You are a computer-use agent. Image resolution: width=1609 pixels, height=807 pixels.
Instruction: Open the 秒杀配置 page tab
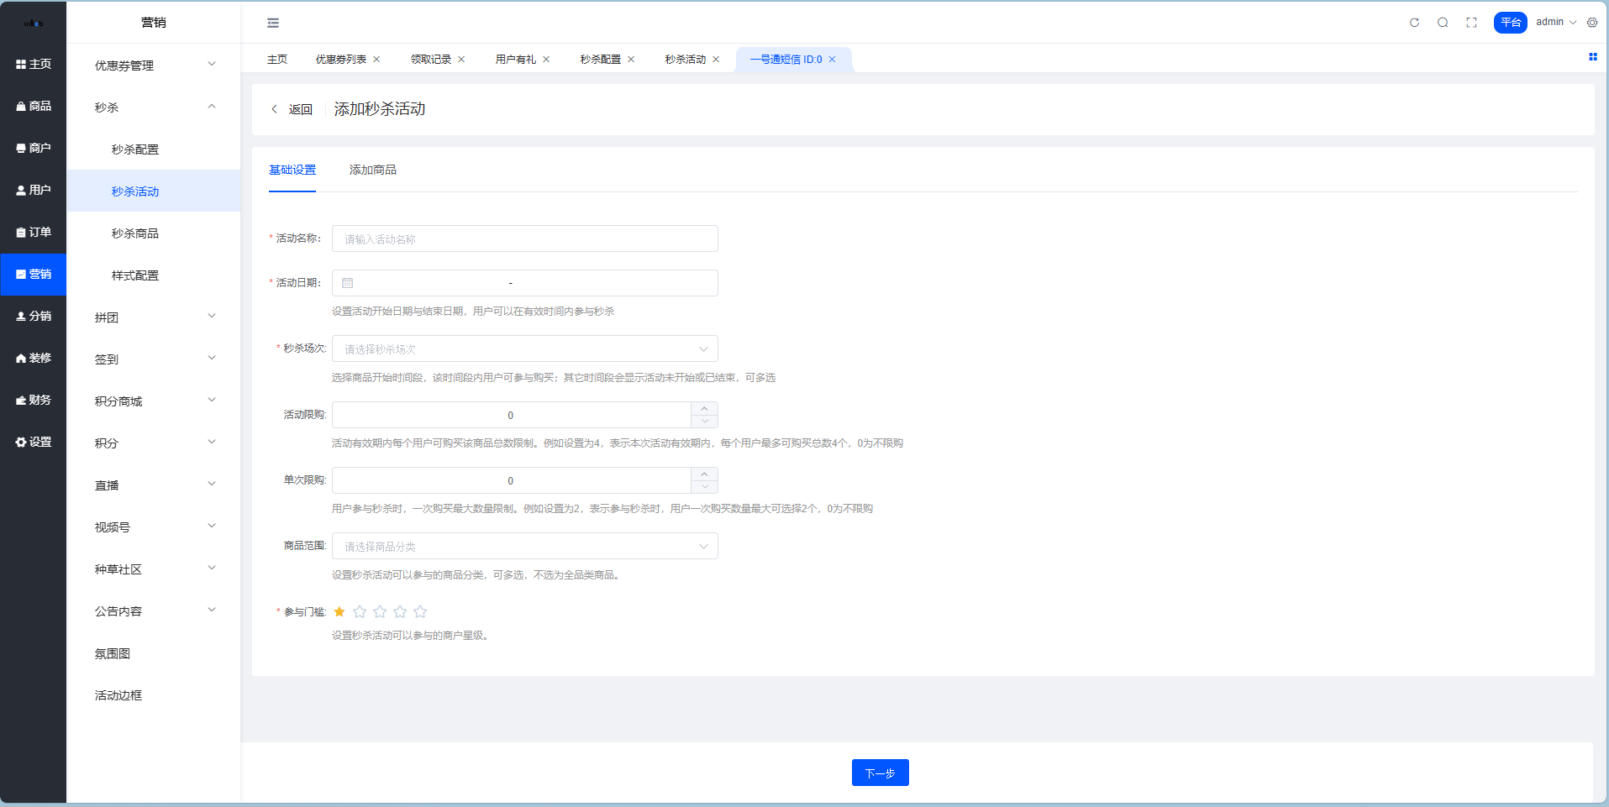coord(600,60)
